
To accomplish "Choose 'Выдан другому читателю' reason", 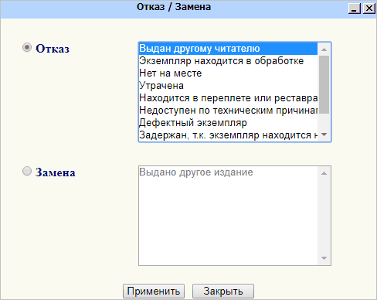I will [228, 49].
